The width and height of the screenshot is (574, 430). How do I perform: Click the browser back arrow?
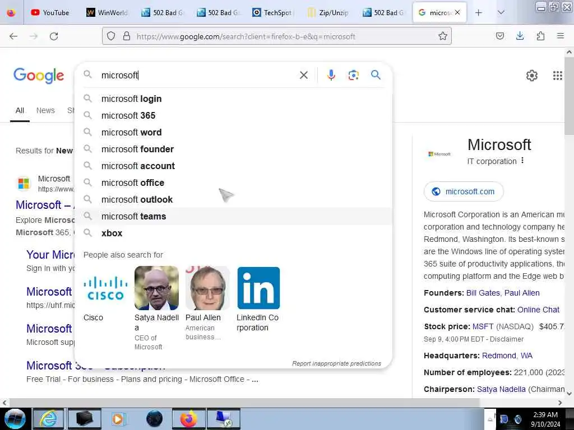(13, 36)
